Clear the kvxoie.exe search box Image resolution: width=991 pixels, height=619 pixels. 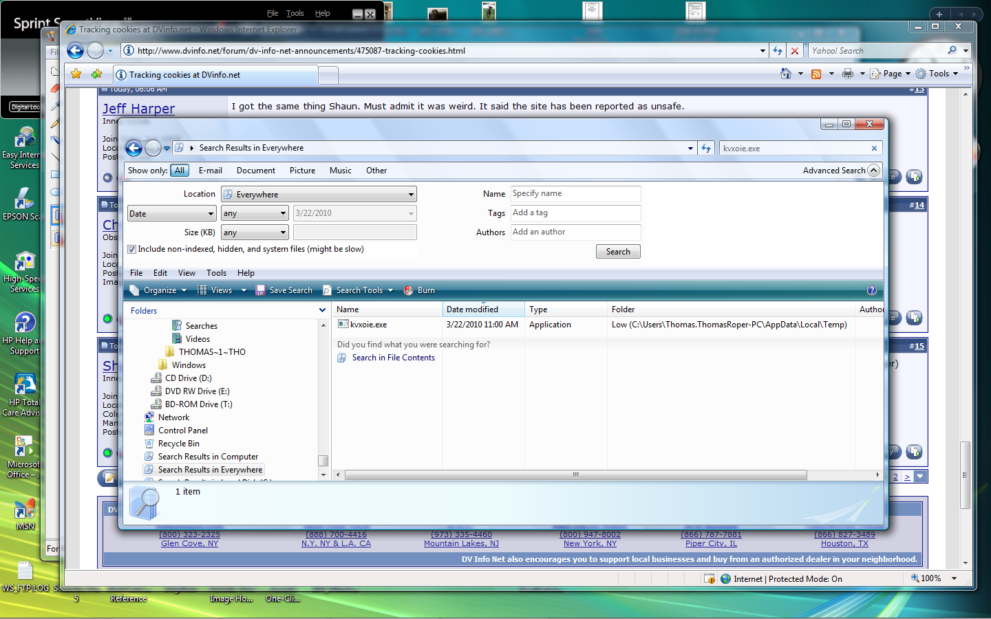874,148
